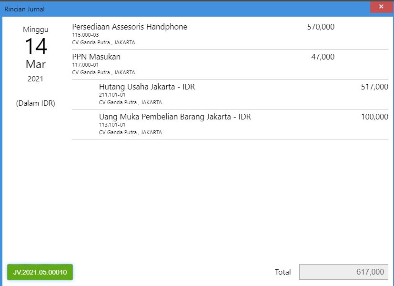The height and width of the screenshot is (286, 394).
Task: Select the Persediaan Assesoris Handphone entry
Action: click(x=230, y=34)
